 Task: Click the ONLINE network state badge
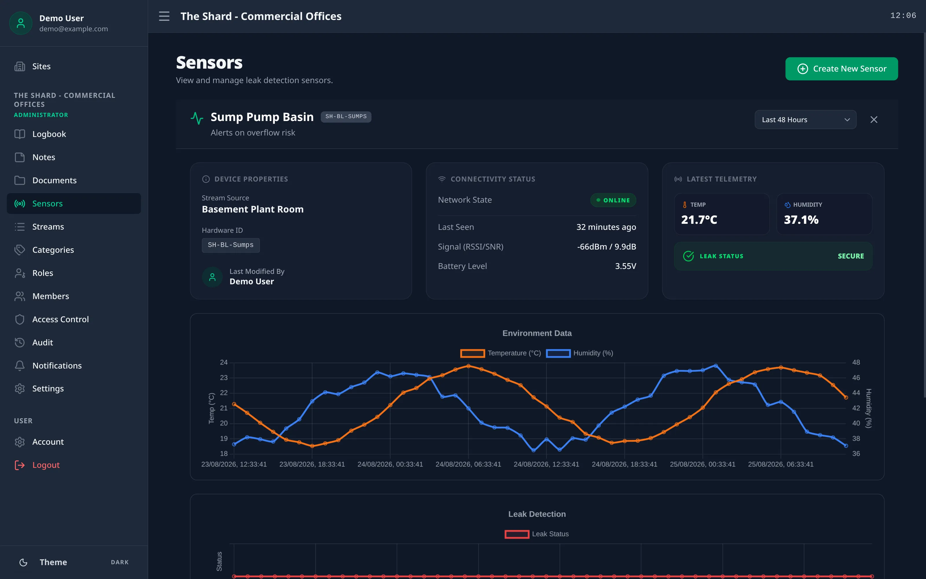pyautogui.click(x=613, y=200)
